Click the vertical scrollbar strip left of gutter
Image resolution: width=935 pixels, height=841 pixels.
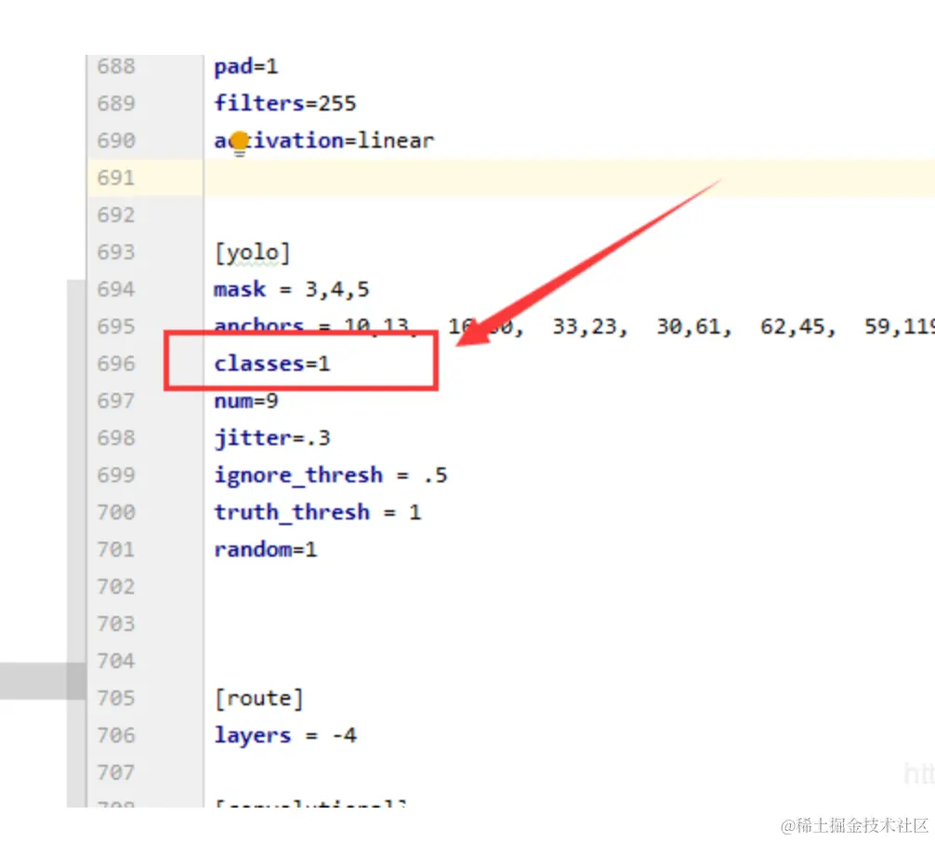click(x=76, y=543)
